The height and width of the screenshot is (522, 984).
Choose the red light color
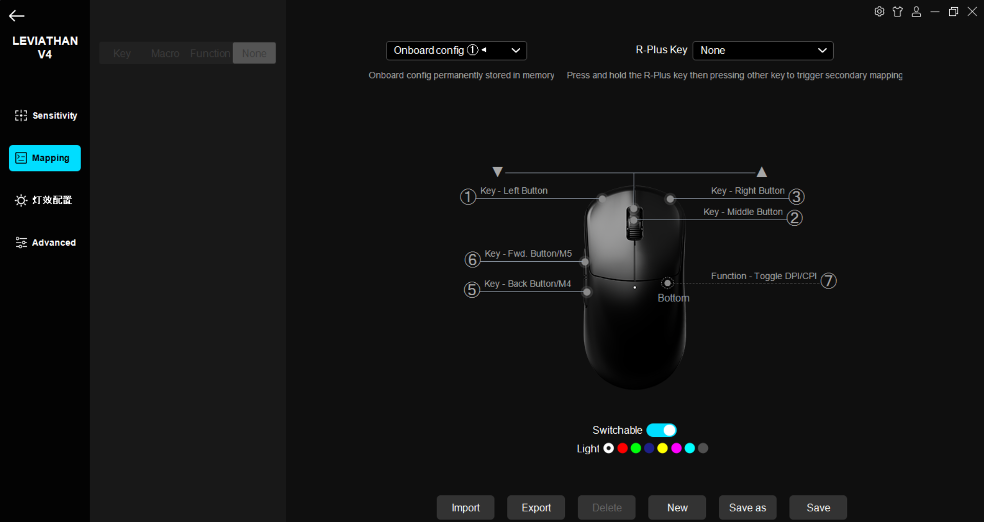622,449
